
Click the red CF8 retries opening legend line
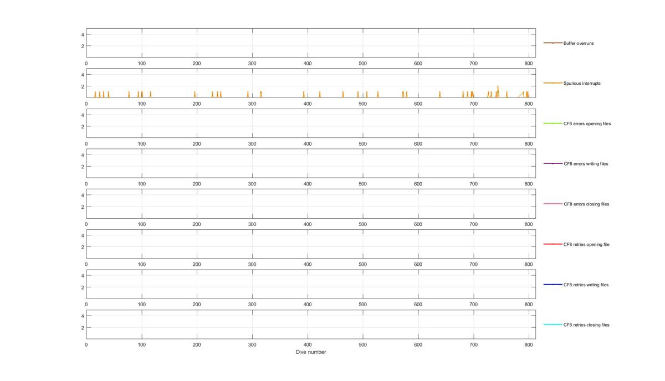coord(553,244)
